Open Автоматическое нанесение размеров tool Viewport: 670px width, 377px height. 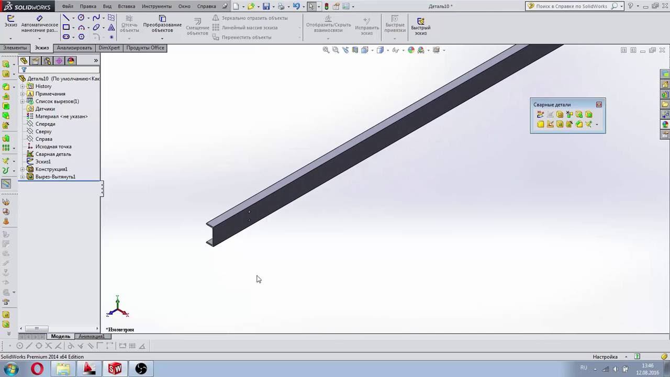click(x=40, y=24)
